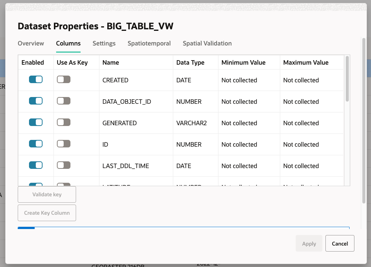Click the Validate key button
This screenshot has width=371, height=267.
click(47, 194)
